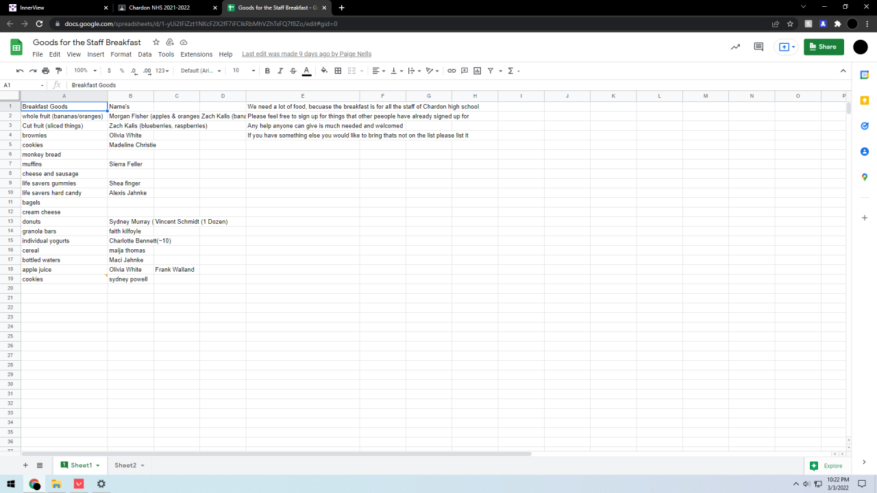The width and height of the screenshot is (877, 493).
Task: Open the Data menu
Action: (x=145, y=54)
